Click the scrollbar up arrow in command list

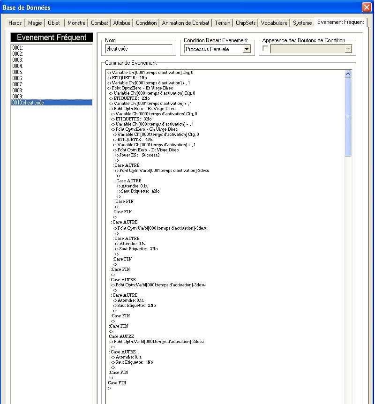pos(348,74)
